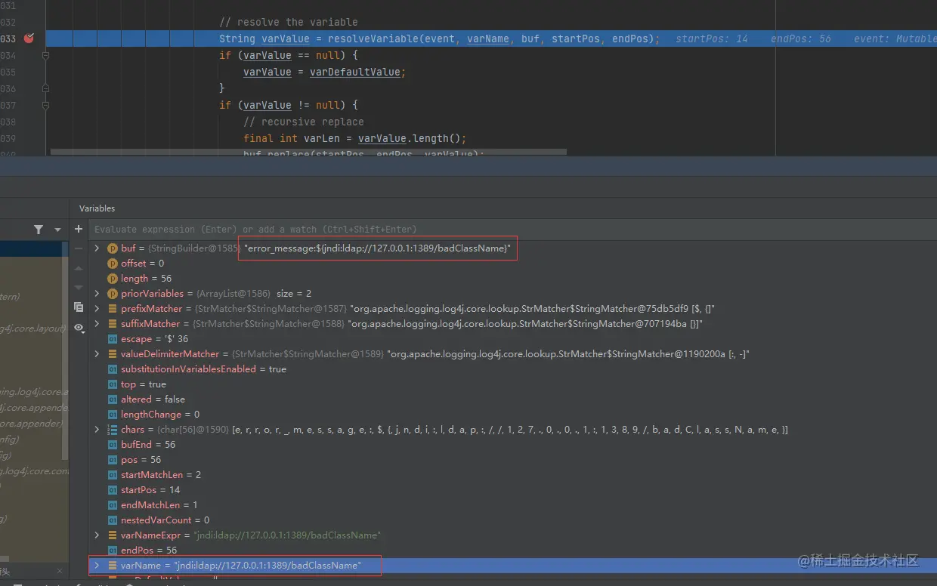Select the 'pos = 56' row
The width and height of the screenshot is (937, 586).
click(x=514, y=459)
